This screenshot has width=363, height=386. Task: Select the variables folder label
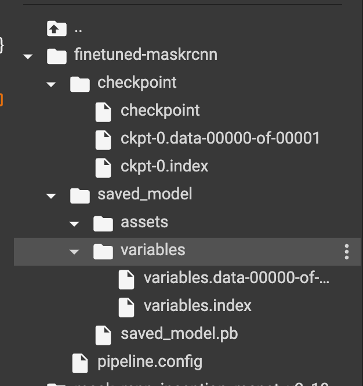(x=153, y=250)
